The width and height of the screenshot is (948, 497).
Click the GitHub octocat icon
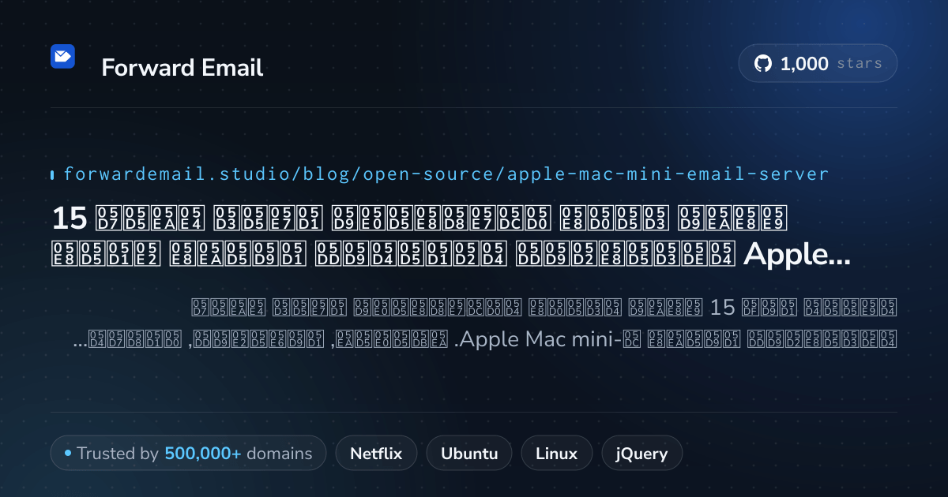762,64
